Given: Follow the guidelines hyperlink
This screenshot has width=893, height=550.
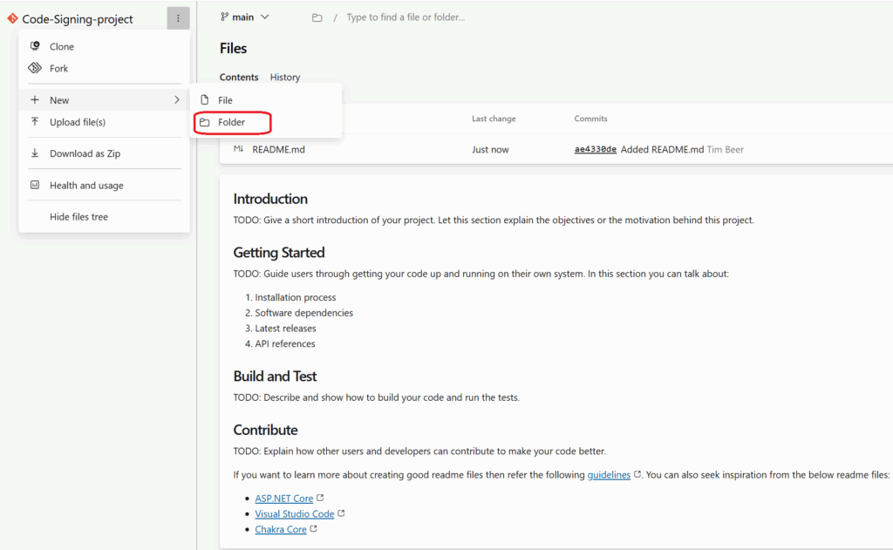Looking at the screenshot, I should 609,475.
